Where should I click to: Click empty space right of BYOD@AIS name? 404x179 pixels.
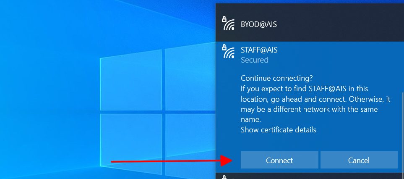click(336, 25)
